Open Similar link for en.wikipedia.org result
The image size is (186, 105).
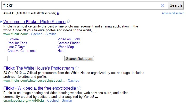point(67,101)
